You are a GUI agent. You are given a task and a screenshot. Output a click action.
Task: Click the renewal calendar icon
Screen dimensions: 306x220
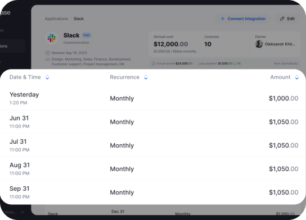pos(48,53)
